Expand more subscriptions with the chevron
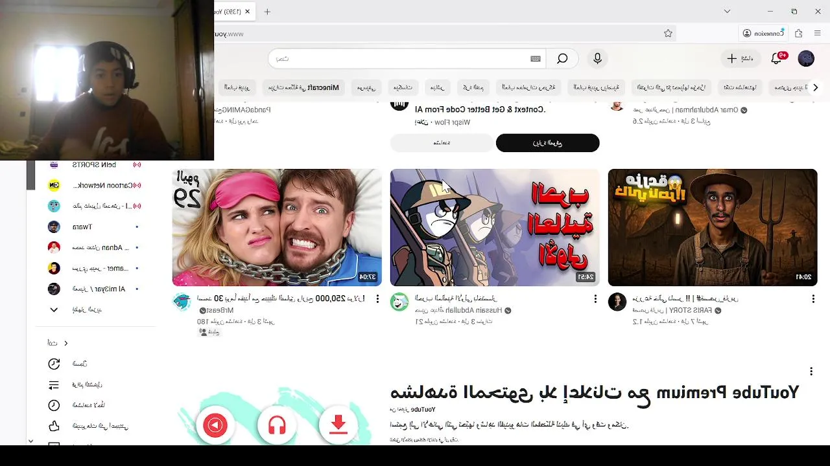Image resolution: width=830 pixels, height=466 pixels. click(54, 309)
